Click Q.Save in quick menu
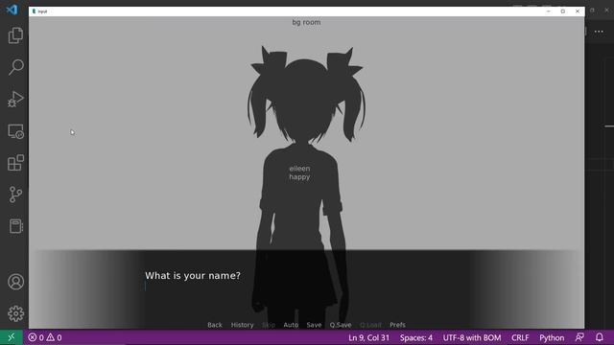 341,325
